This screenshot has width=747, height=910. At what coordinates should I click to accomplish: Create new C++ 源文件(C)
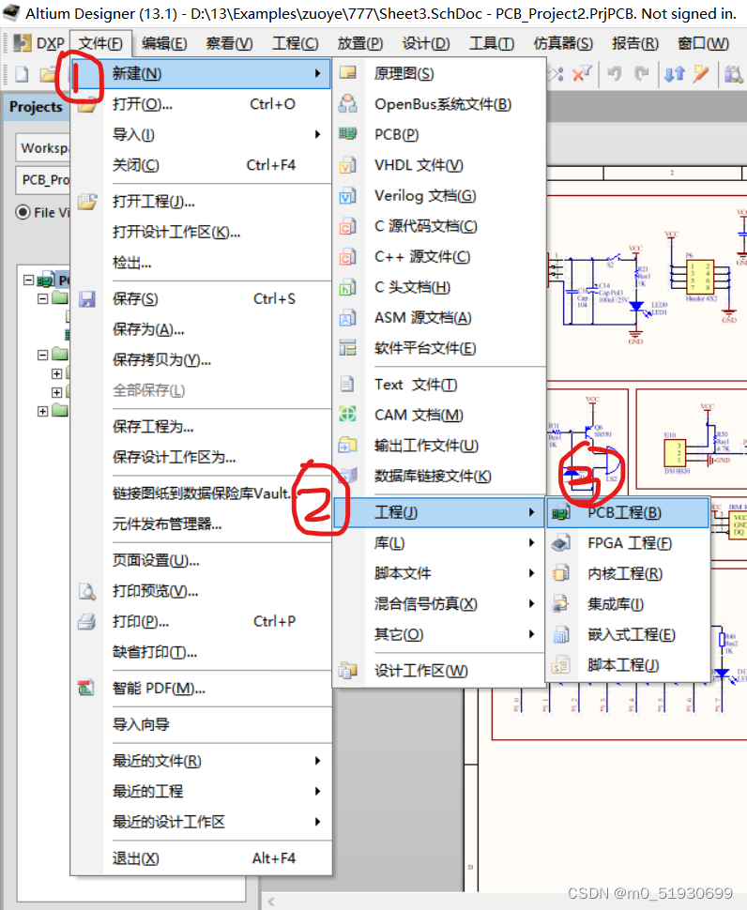[x=440, y=256]
